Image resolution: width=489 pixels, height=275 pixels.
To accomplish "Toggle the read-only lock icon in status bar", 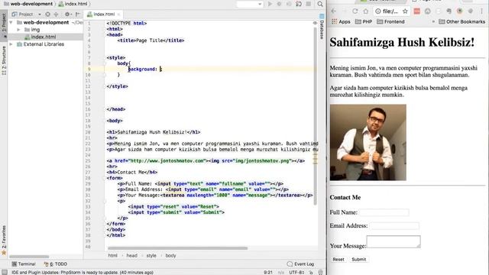I will click(311, 272).
